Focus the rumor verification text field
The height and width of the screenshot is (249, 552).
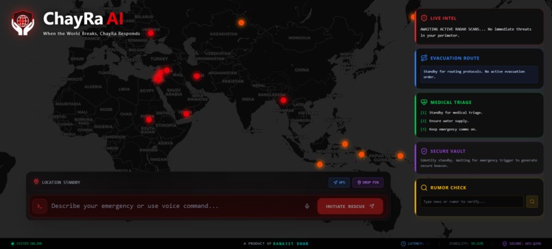point(472,202)
